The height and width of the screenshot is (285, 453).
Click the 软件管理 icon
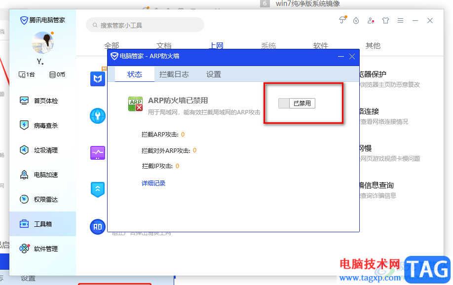pos(24,249)
